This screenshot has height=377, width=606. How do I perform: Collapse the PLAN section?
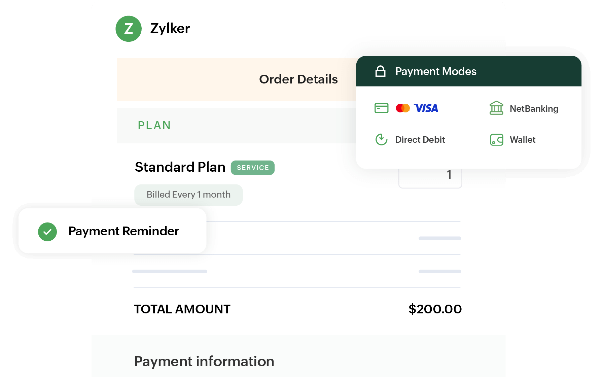tap(154, 125)
